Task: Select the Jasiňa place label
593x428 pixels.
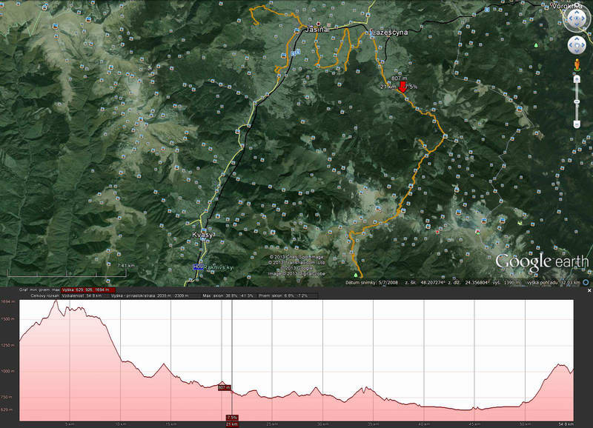Action: [x=317, y=30]
